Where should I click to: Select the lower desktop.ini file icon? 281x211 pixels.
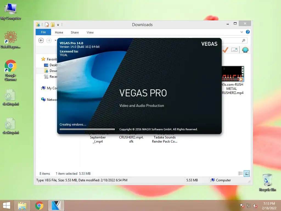point(11,126)
